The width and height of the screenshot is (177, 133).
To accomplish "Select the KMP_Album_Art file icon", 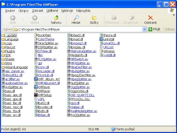I will [36, 79].
